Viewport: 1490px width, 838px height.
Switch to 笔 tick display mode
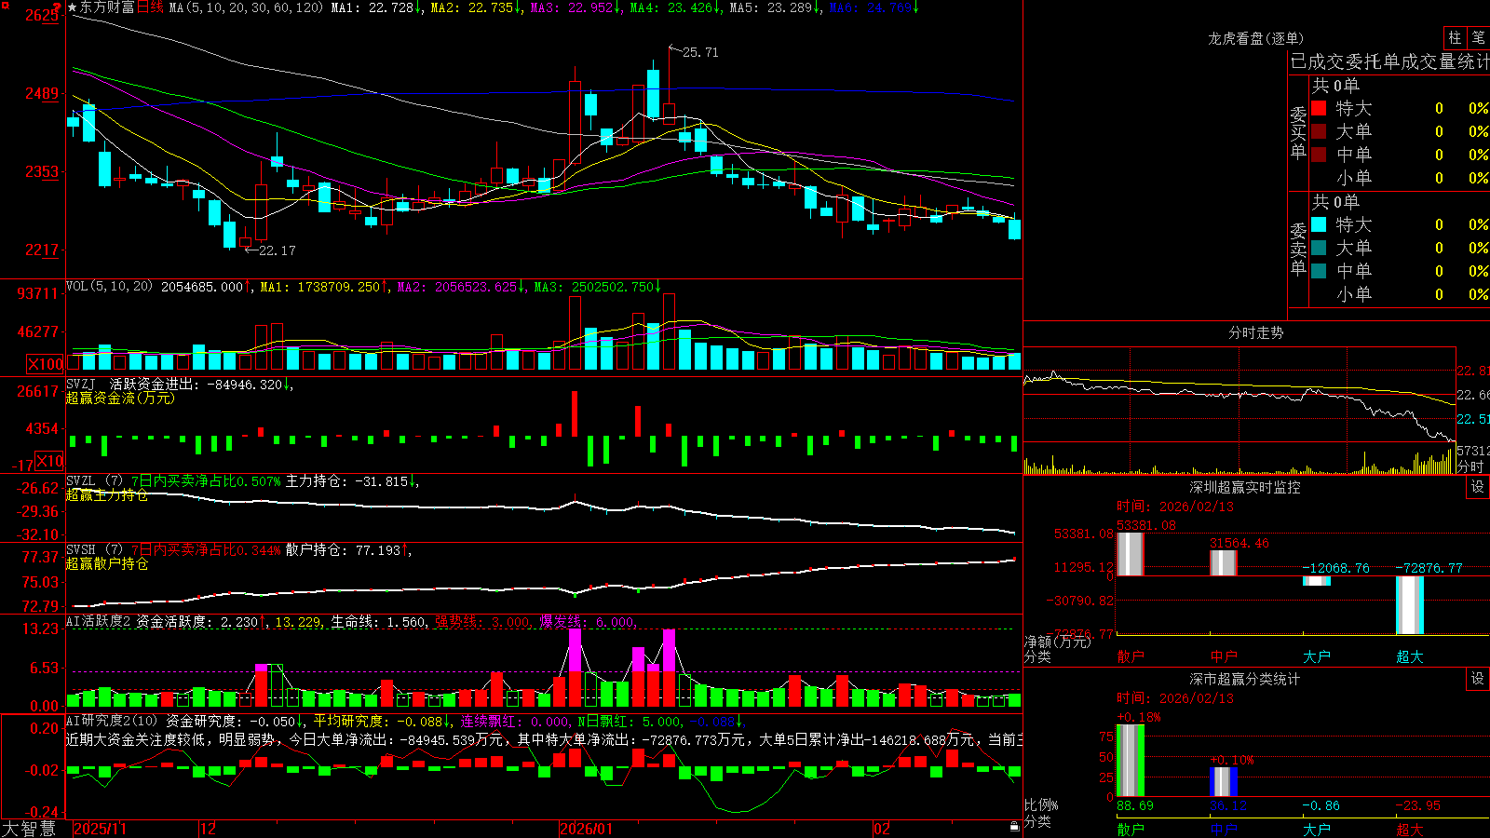coord(1479,37)
